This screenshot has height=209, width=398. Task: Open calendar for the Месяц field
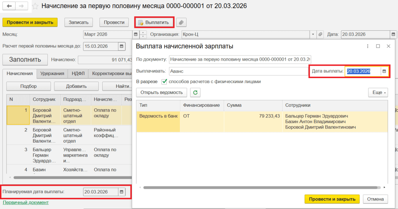point(135,35)
